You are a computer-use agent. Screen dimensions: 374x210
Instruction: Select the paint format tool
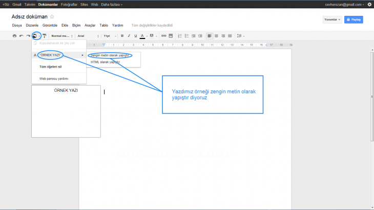point(45,36)
